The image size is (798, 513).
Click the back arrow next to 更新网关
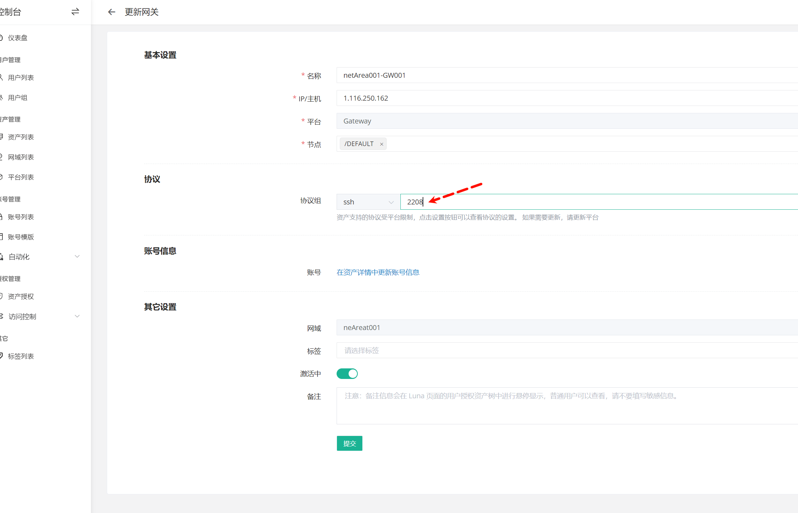(111, 12)
